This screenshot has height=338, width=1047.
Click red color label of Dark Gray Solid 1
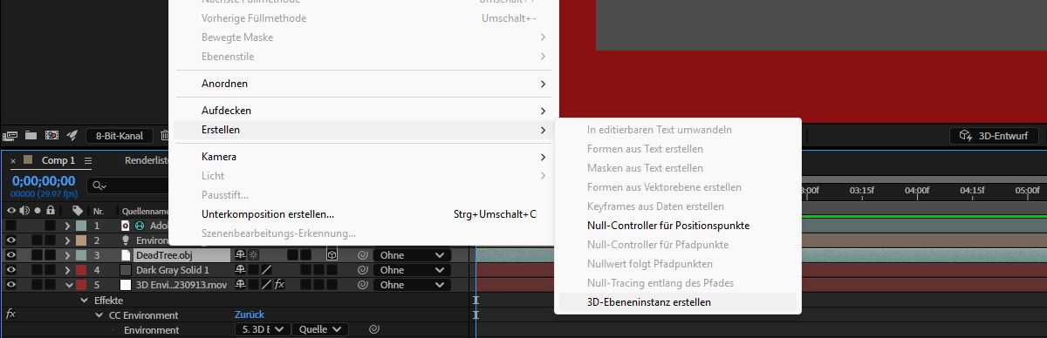point(80,270)
